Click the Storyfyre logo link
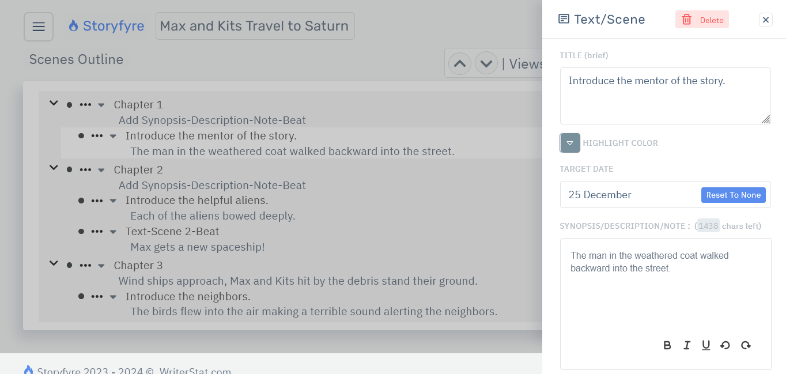This screenshot has height=374, width=786. pos(107,26)
